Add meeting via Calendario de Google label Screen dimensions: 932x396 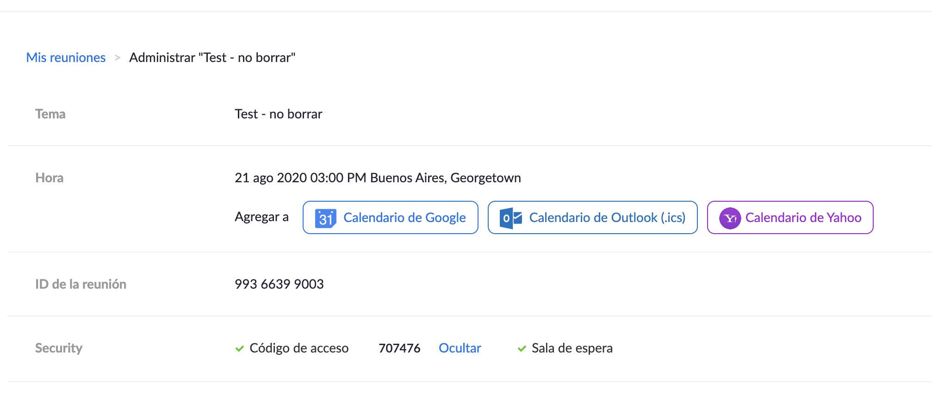pyautogui.click(x=404, y=217)
